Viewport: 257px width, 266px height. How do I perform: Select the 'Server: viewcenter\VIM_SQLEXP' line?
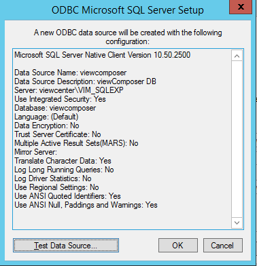tap(69, 90)
